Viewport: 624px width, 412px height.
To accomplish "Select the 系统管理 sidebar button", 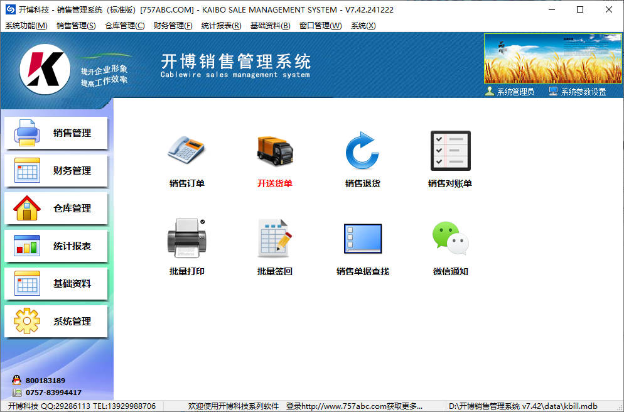I will tap(56, 321).
